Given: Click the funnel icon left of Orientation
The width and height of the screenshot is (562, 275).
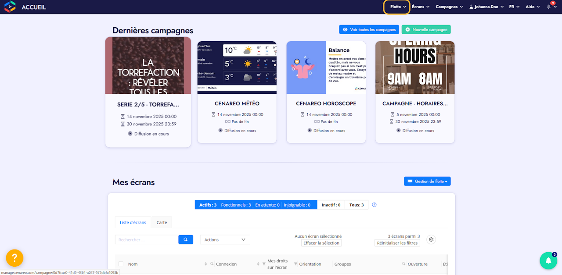Looking at the screenshot, I should click(x=295, y=264).
